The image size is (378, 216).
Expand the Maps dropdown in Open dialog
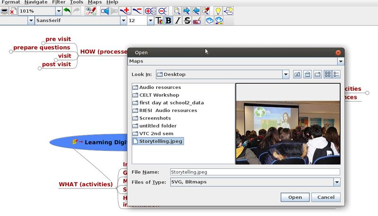tap(341, 61)
